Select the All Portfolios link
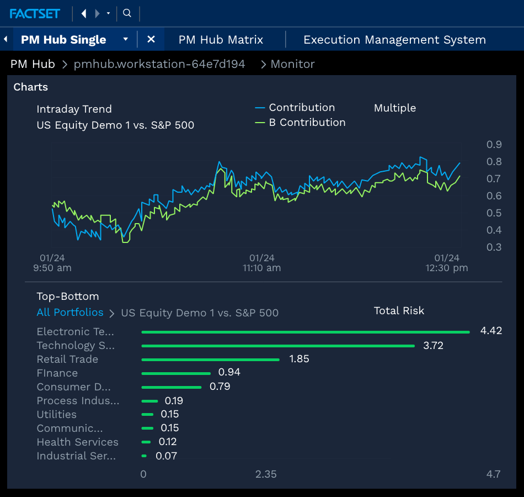The width and height of the screenshot is (524, 497). tap(69, 312)
